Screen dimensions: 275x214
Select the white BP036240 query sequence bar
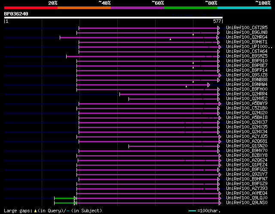(x=113, y=18)
